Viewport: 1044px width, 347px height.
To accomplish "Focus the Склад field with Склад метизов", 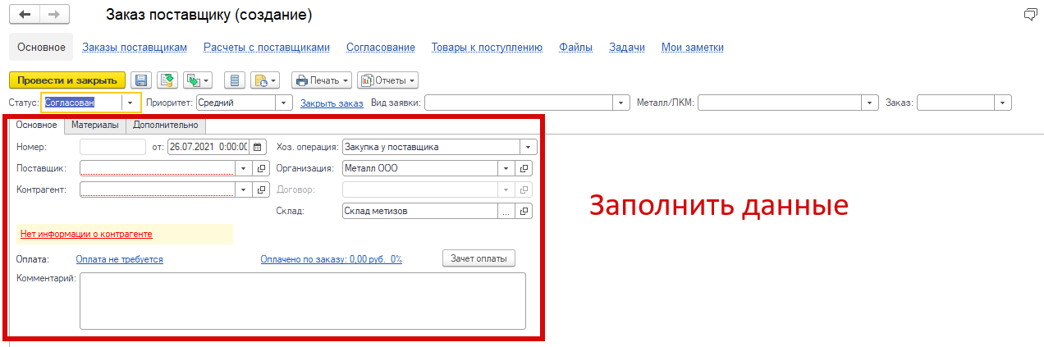I will click(x=420, y=211).
